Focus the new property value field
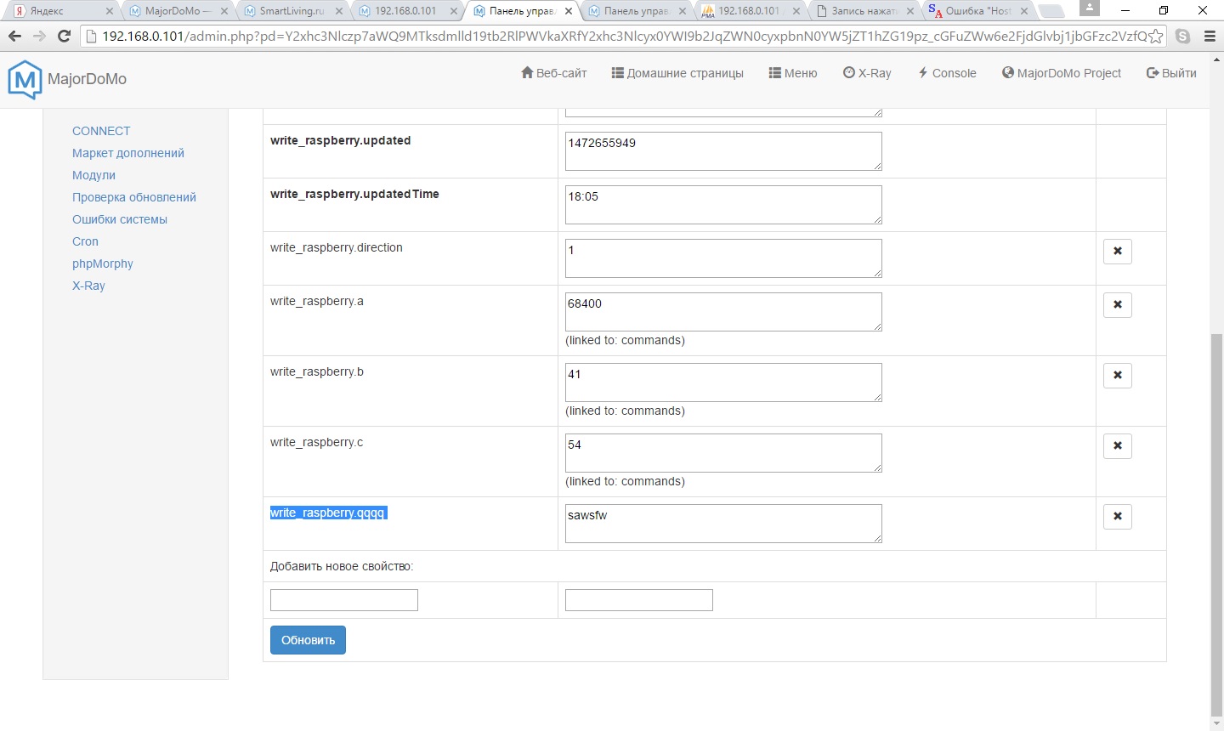The width and height of the screenshot is (1224, 731). [x=639, y=600]
